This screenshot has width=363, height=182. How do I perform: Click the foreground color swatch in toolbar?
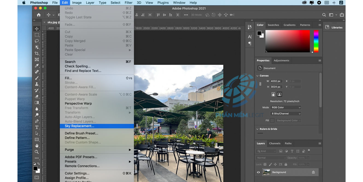pos(35,168)
